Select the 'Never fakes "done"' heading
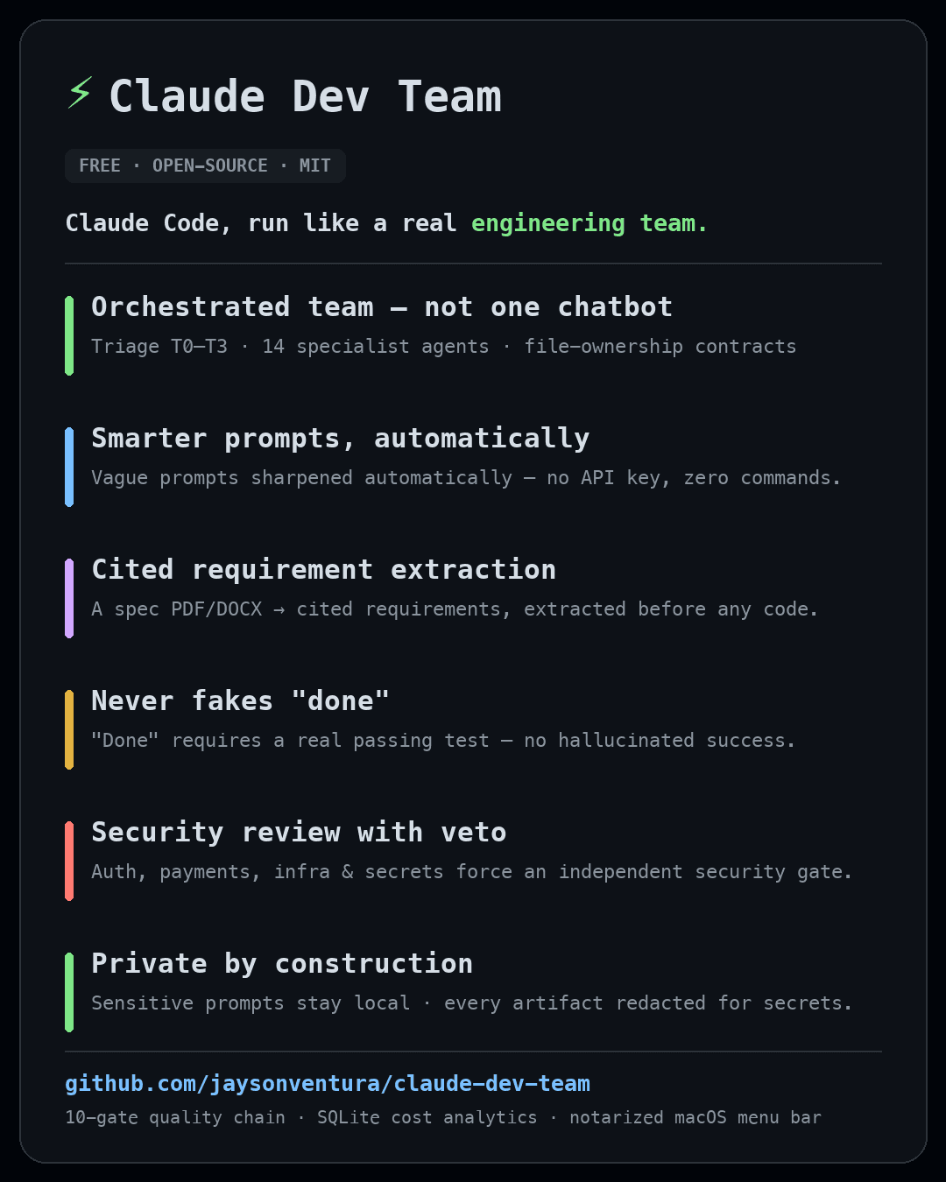Screen dimensions: 946x1182 point(240,700)
